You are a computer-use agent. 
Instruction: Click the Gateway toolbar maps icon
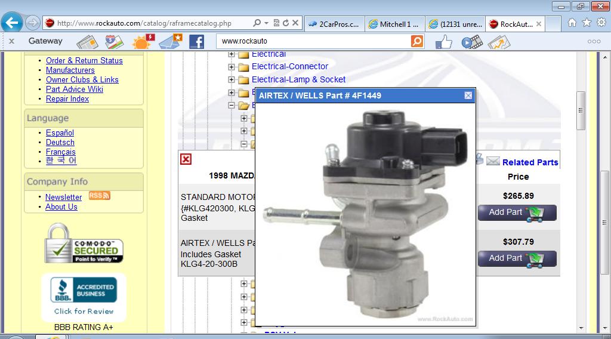pos(114,41)
